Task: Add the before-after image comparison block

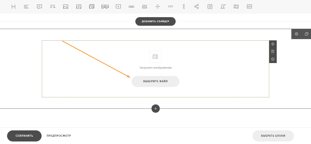Action: pyautogui.click(x=79, y=7)
